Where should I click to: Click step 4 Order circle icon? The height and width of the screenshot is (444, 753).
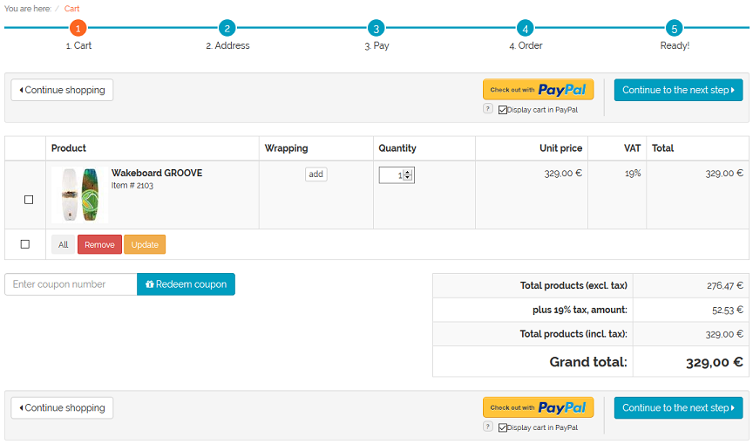(x=525, y=29)
